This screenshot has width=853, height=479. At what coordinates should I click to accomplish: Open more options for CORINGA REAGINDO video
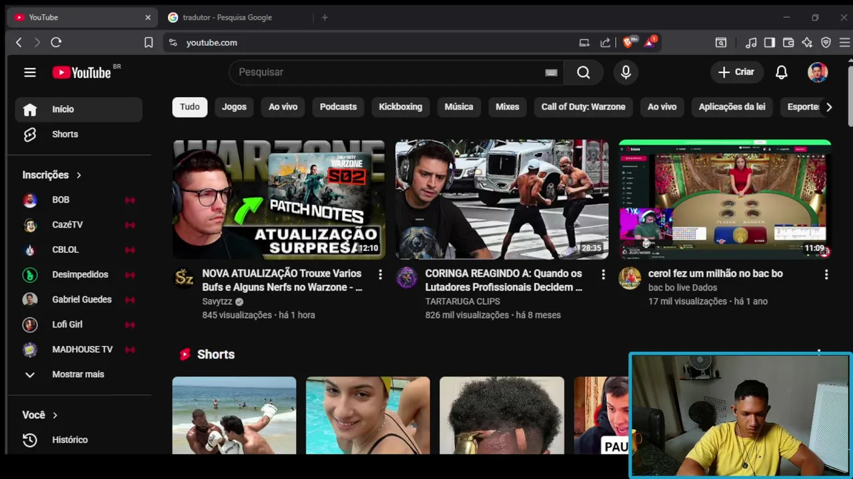[x=603, y=274]
